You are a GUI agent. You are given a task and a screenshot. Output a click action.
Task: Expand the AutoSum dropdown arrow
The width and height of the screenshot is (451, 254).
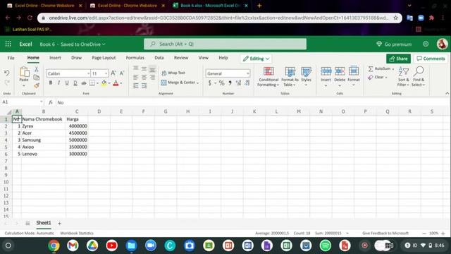[x=393, y=69]
